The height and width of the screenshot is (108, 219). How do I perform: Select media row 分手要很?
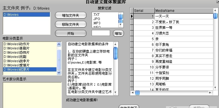pos(184,67)
